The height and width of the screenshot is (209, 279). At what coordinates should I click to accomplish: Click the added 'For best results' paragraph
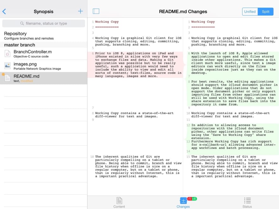coord(234,93)
